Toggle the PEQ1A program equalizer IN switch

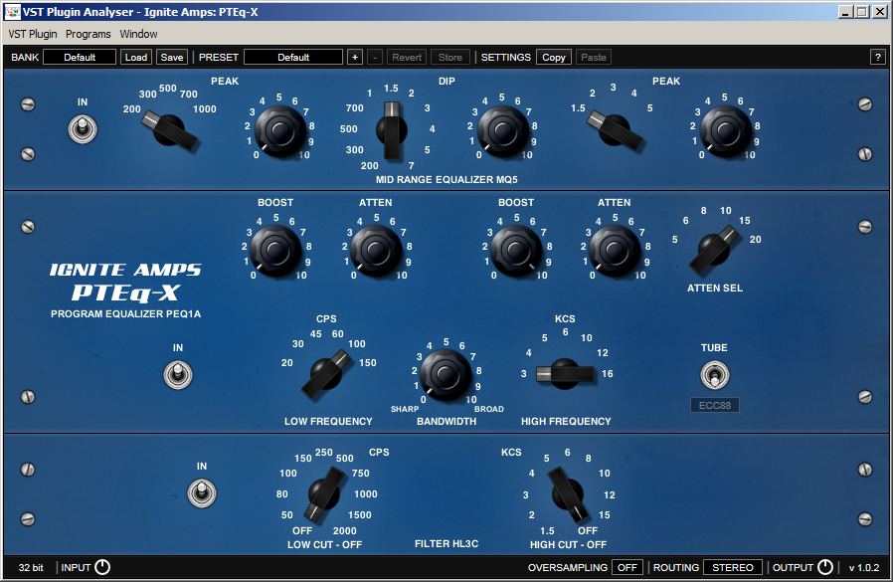point(178,375)
